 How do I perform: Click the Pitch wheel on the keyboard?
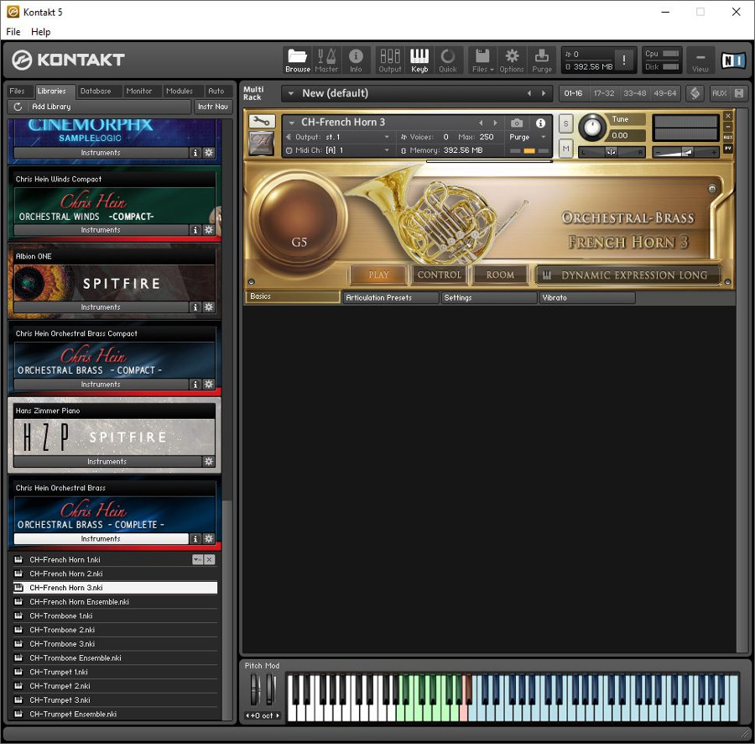(x=254, y=689)
